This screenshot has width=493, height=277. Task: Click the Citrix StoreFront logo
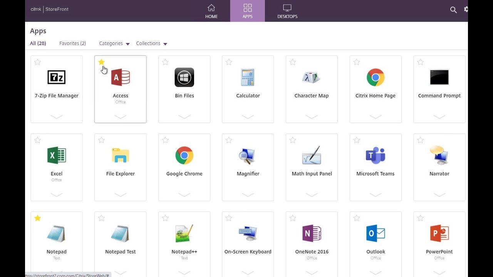click(50, 9)
